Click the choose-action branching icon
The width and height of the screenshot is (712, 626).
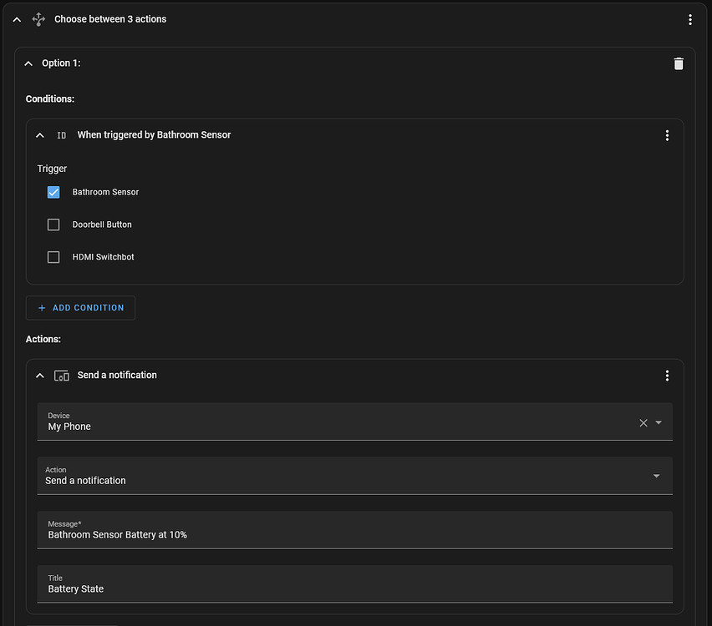pyautogui.click(x=38, y=19)
